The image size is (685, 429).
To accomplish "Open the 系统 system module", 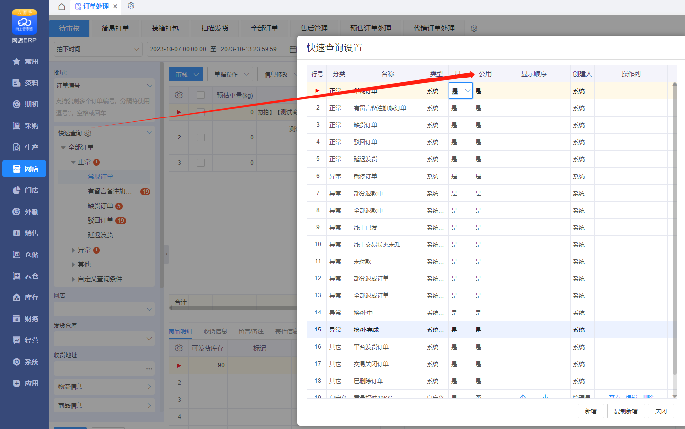I will coord(24,362).
